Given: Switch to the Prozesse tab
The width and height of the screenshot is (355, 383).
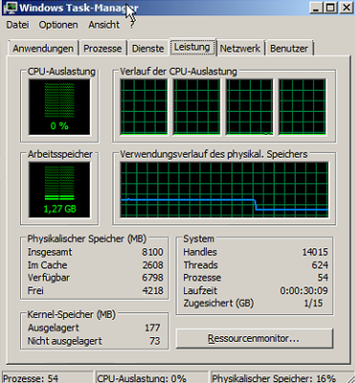Looking at the screenshot, I should click(102, 49).
